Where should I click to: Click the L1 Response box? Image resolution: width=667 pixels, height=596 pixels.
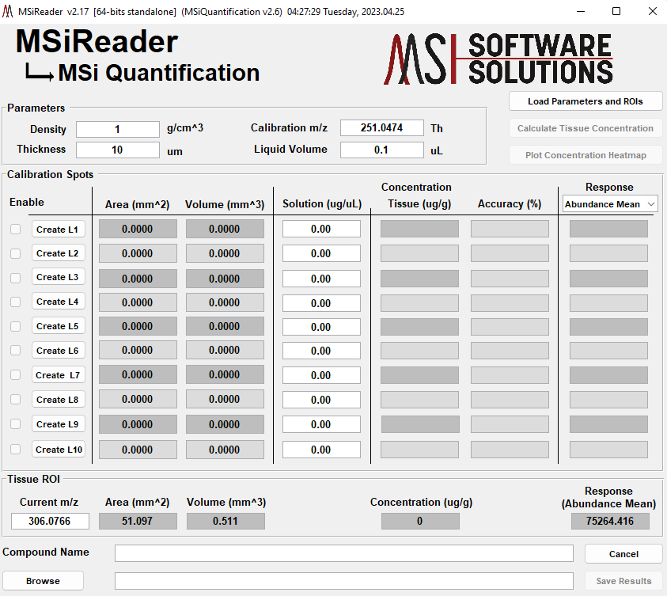pyautogui.click(x=608, y=229)
